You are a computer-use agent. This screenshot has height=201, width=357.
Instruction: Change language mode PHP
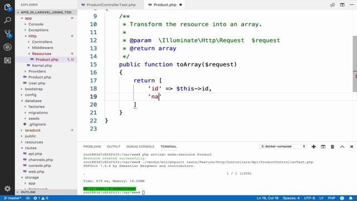pyautogui.click(x=331, y=198)
